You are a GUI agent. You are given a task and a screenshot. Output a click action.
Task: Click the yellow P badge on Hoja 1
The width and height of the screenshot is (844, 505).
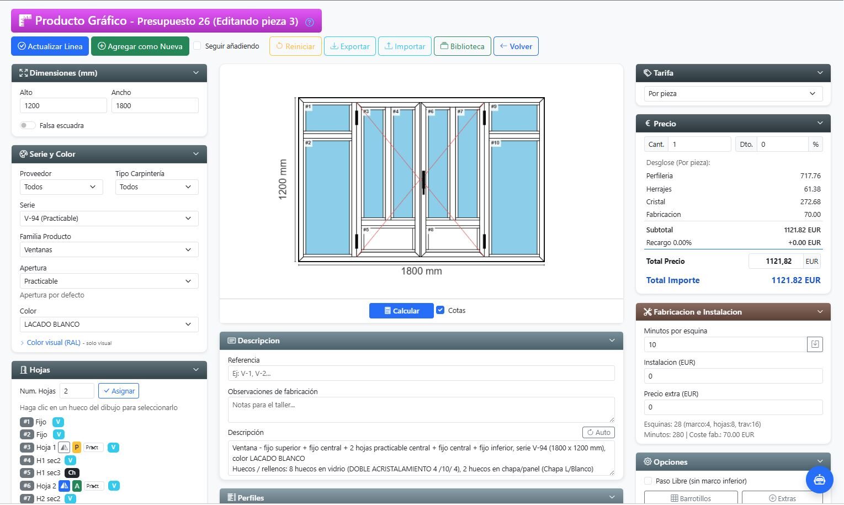[77, 448]
